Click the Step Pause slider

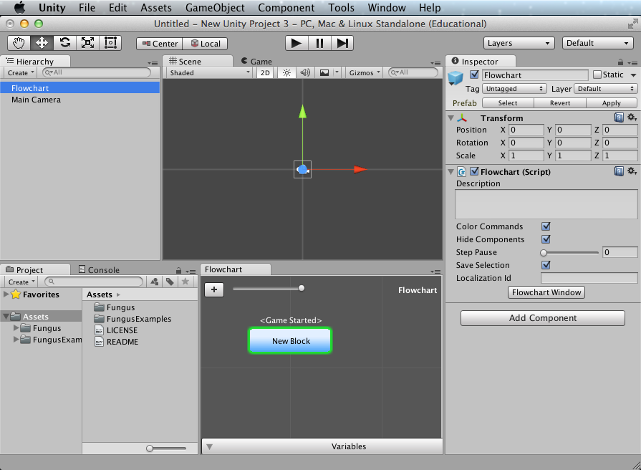(x=570, y=252)
